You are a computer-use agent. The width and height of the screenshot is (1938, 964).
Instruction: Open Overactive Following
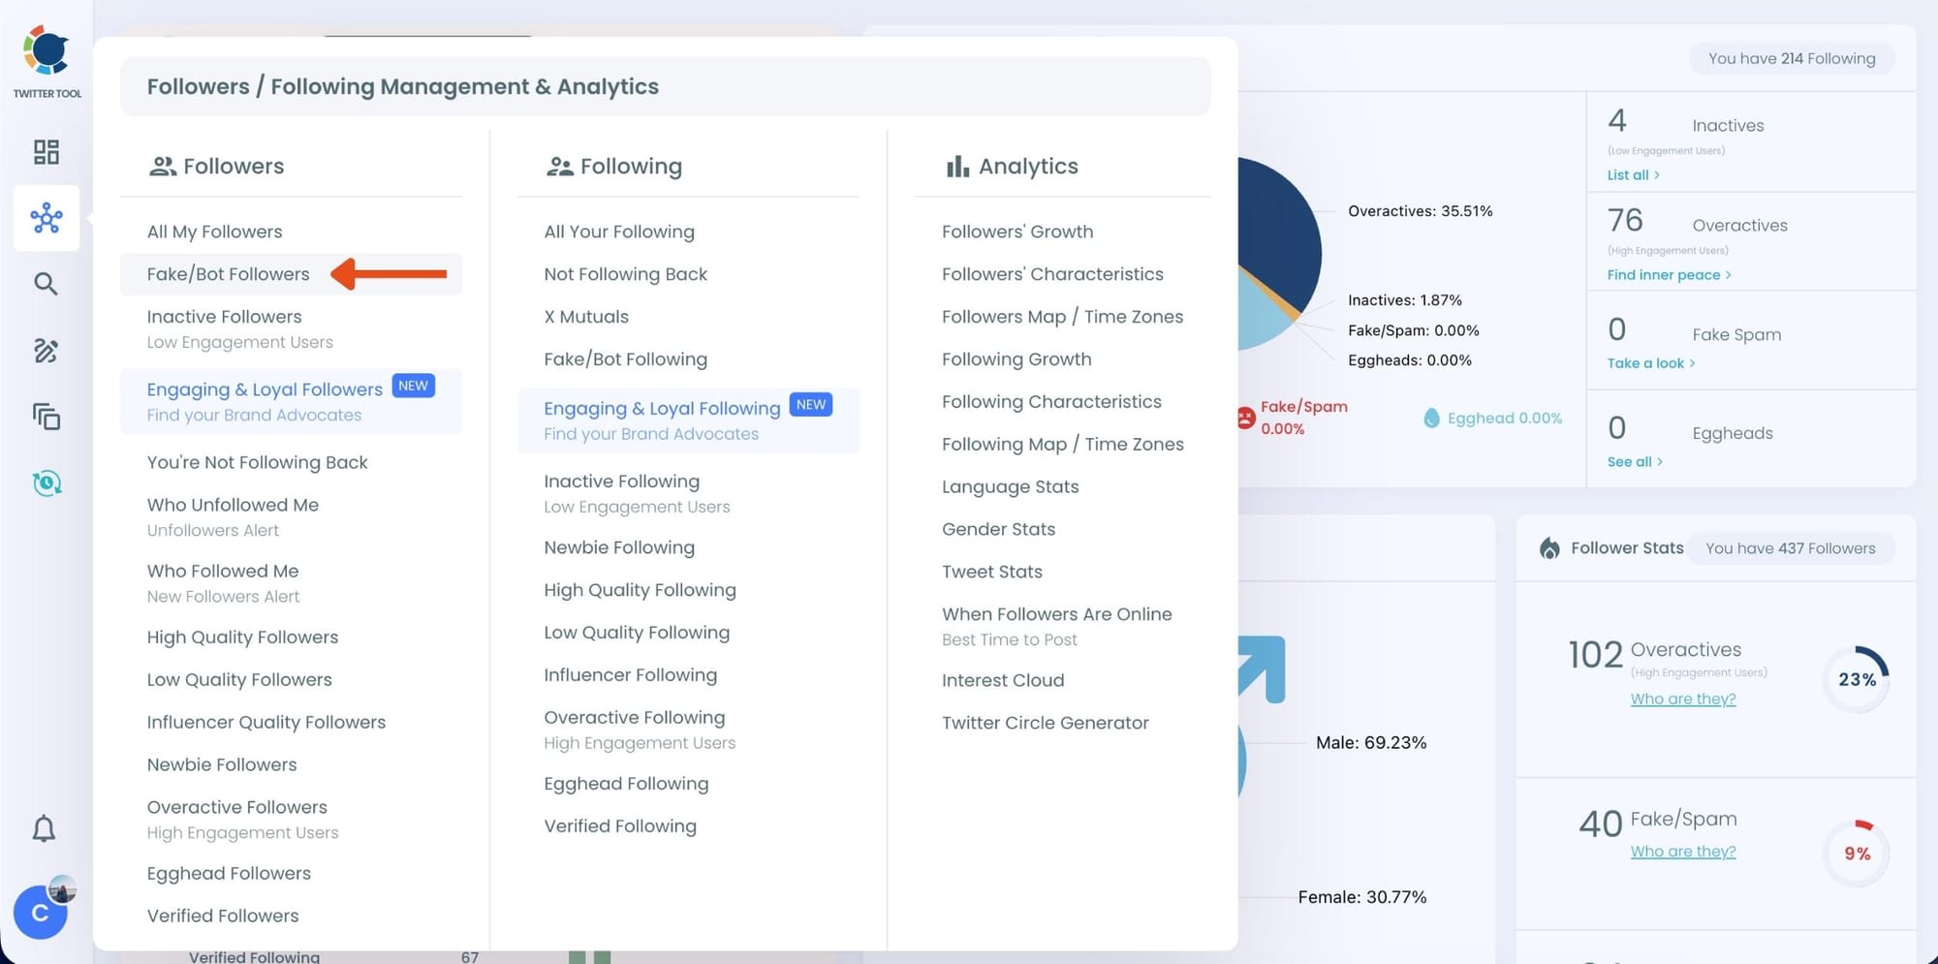click(x=634, y=718)
